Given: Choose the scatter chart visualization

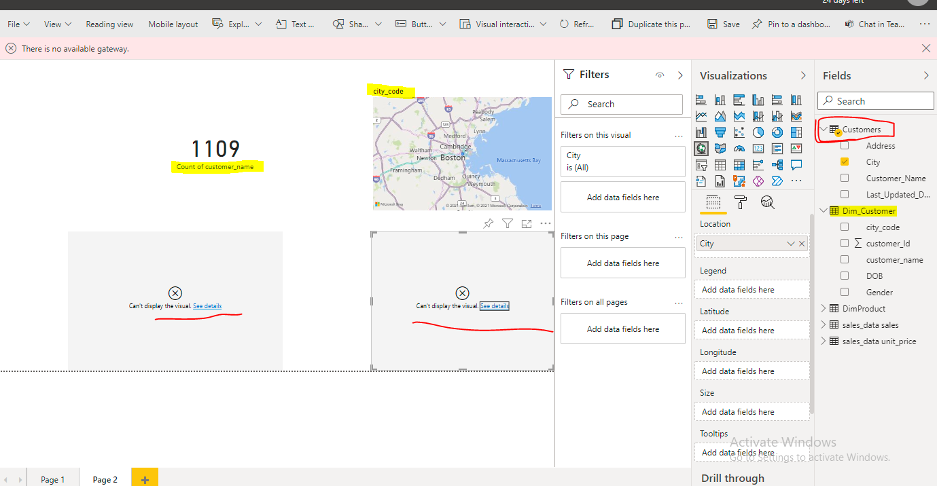Looking at the screenshot, I should (x=739, y=132).
